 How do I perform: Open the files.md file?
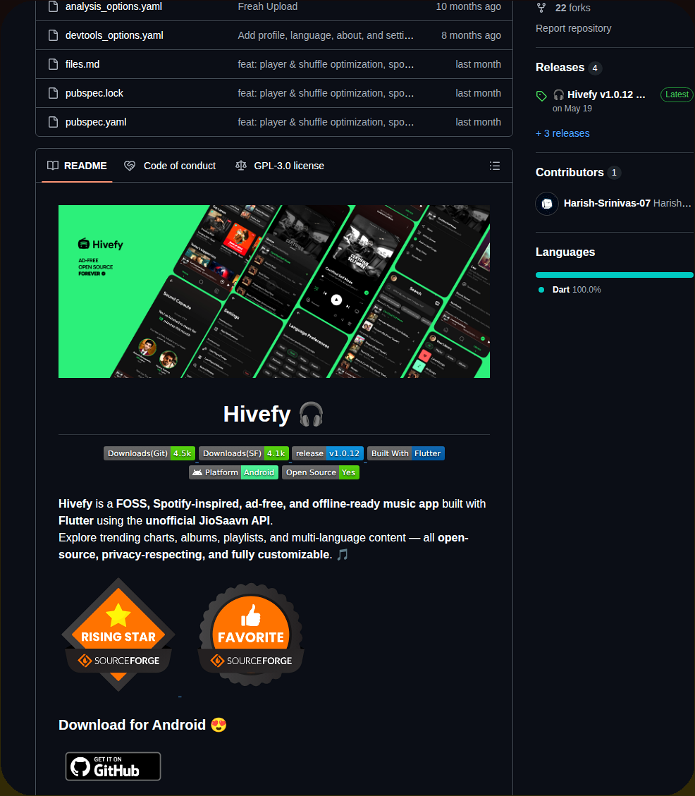pos(82,64)
